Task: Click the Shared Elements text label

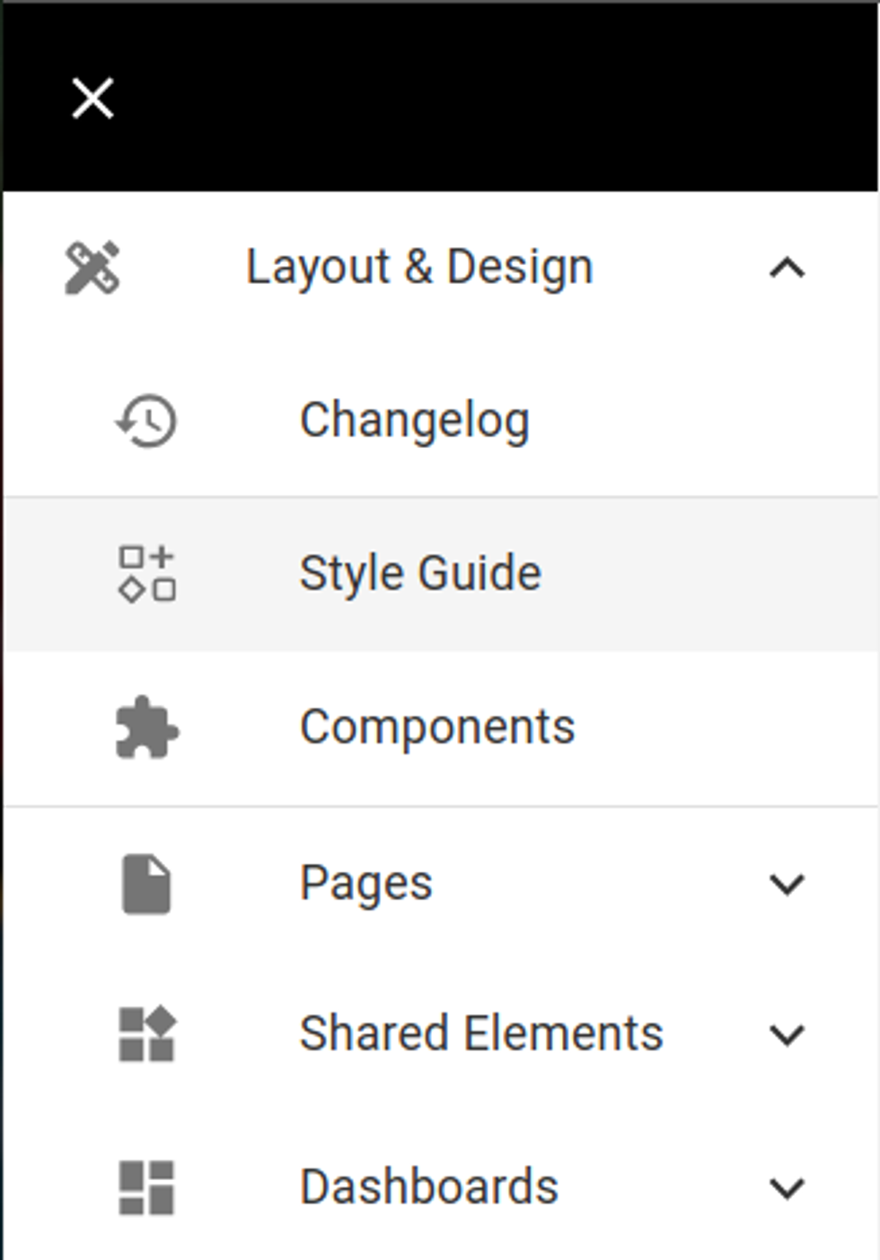Action: [481, 1035]
